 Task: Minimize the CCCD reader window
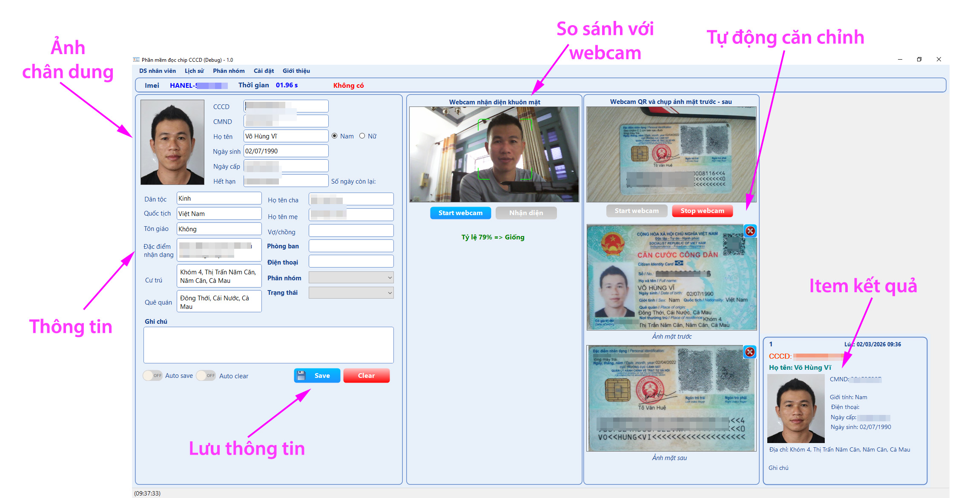coord(900,59)
